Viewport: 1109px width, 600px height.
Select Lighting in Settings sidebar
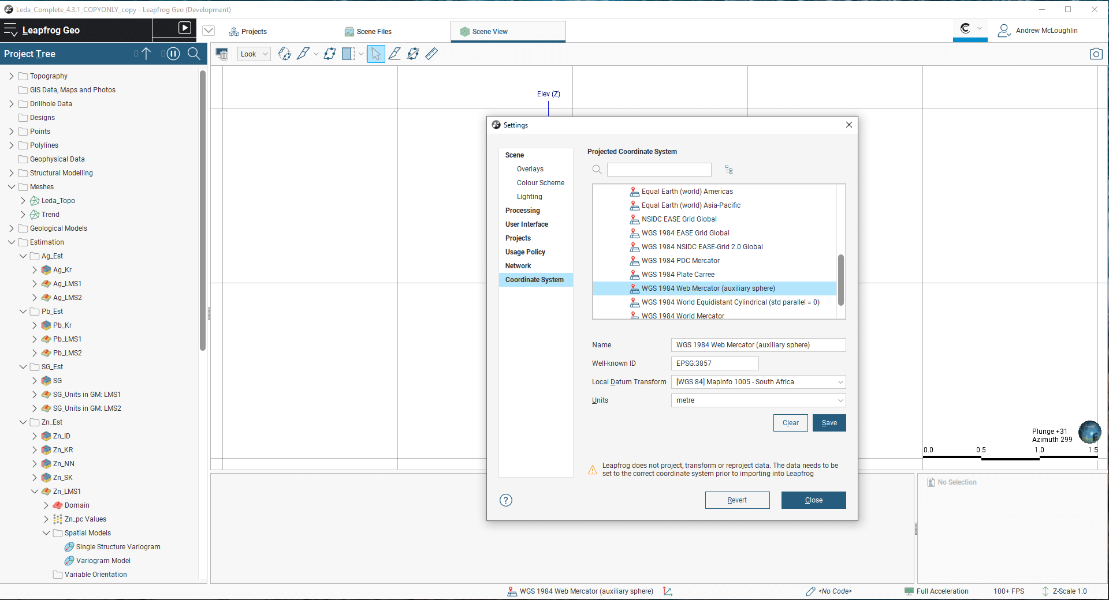click(x=530, y=197)
